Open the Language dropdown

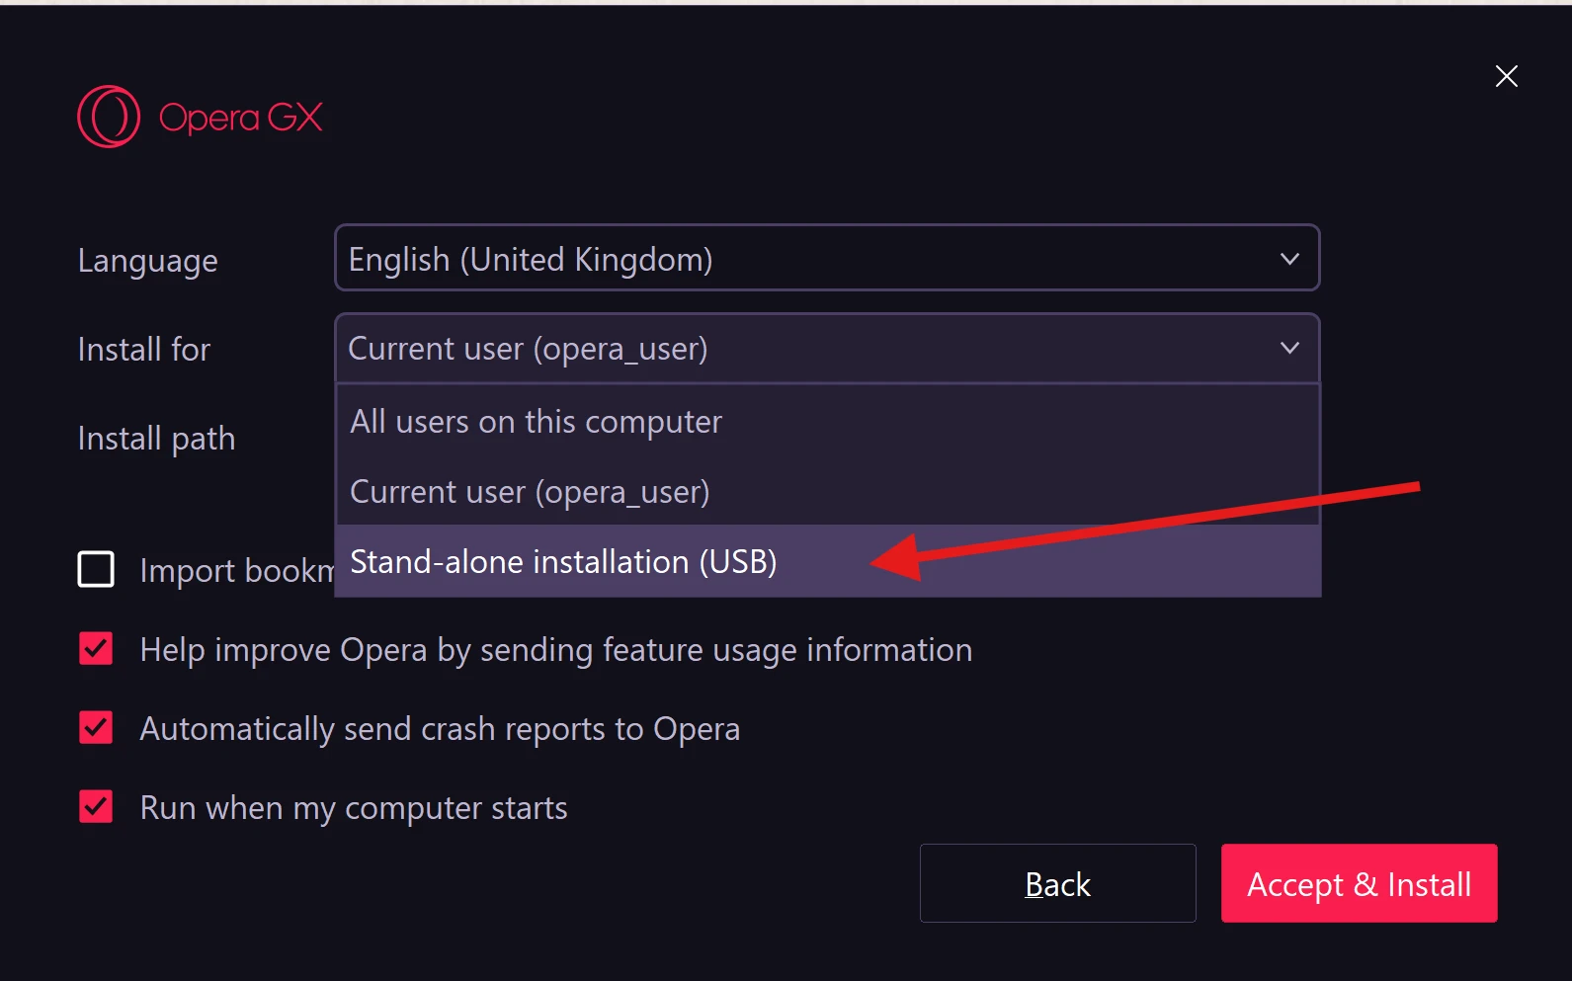[x=827, y=258]
